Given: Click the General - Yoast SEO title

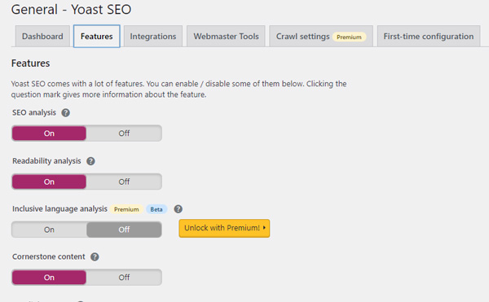Looking at the screenshot, I should tap(71, 9).
